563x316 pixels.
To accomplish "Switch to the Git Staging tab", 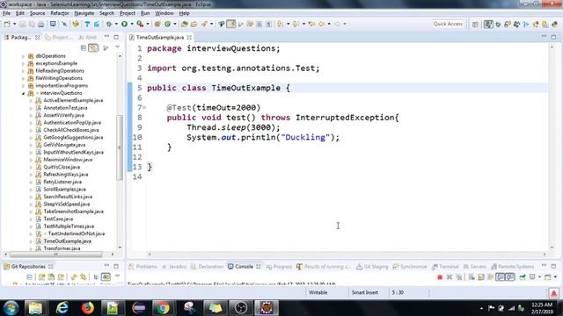I will coord(372,267).
